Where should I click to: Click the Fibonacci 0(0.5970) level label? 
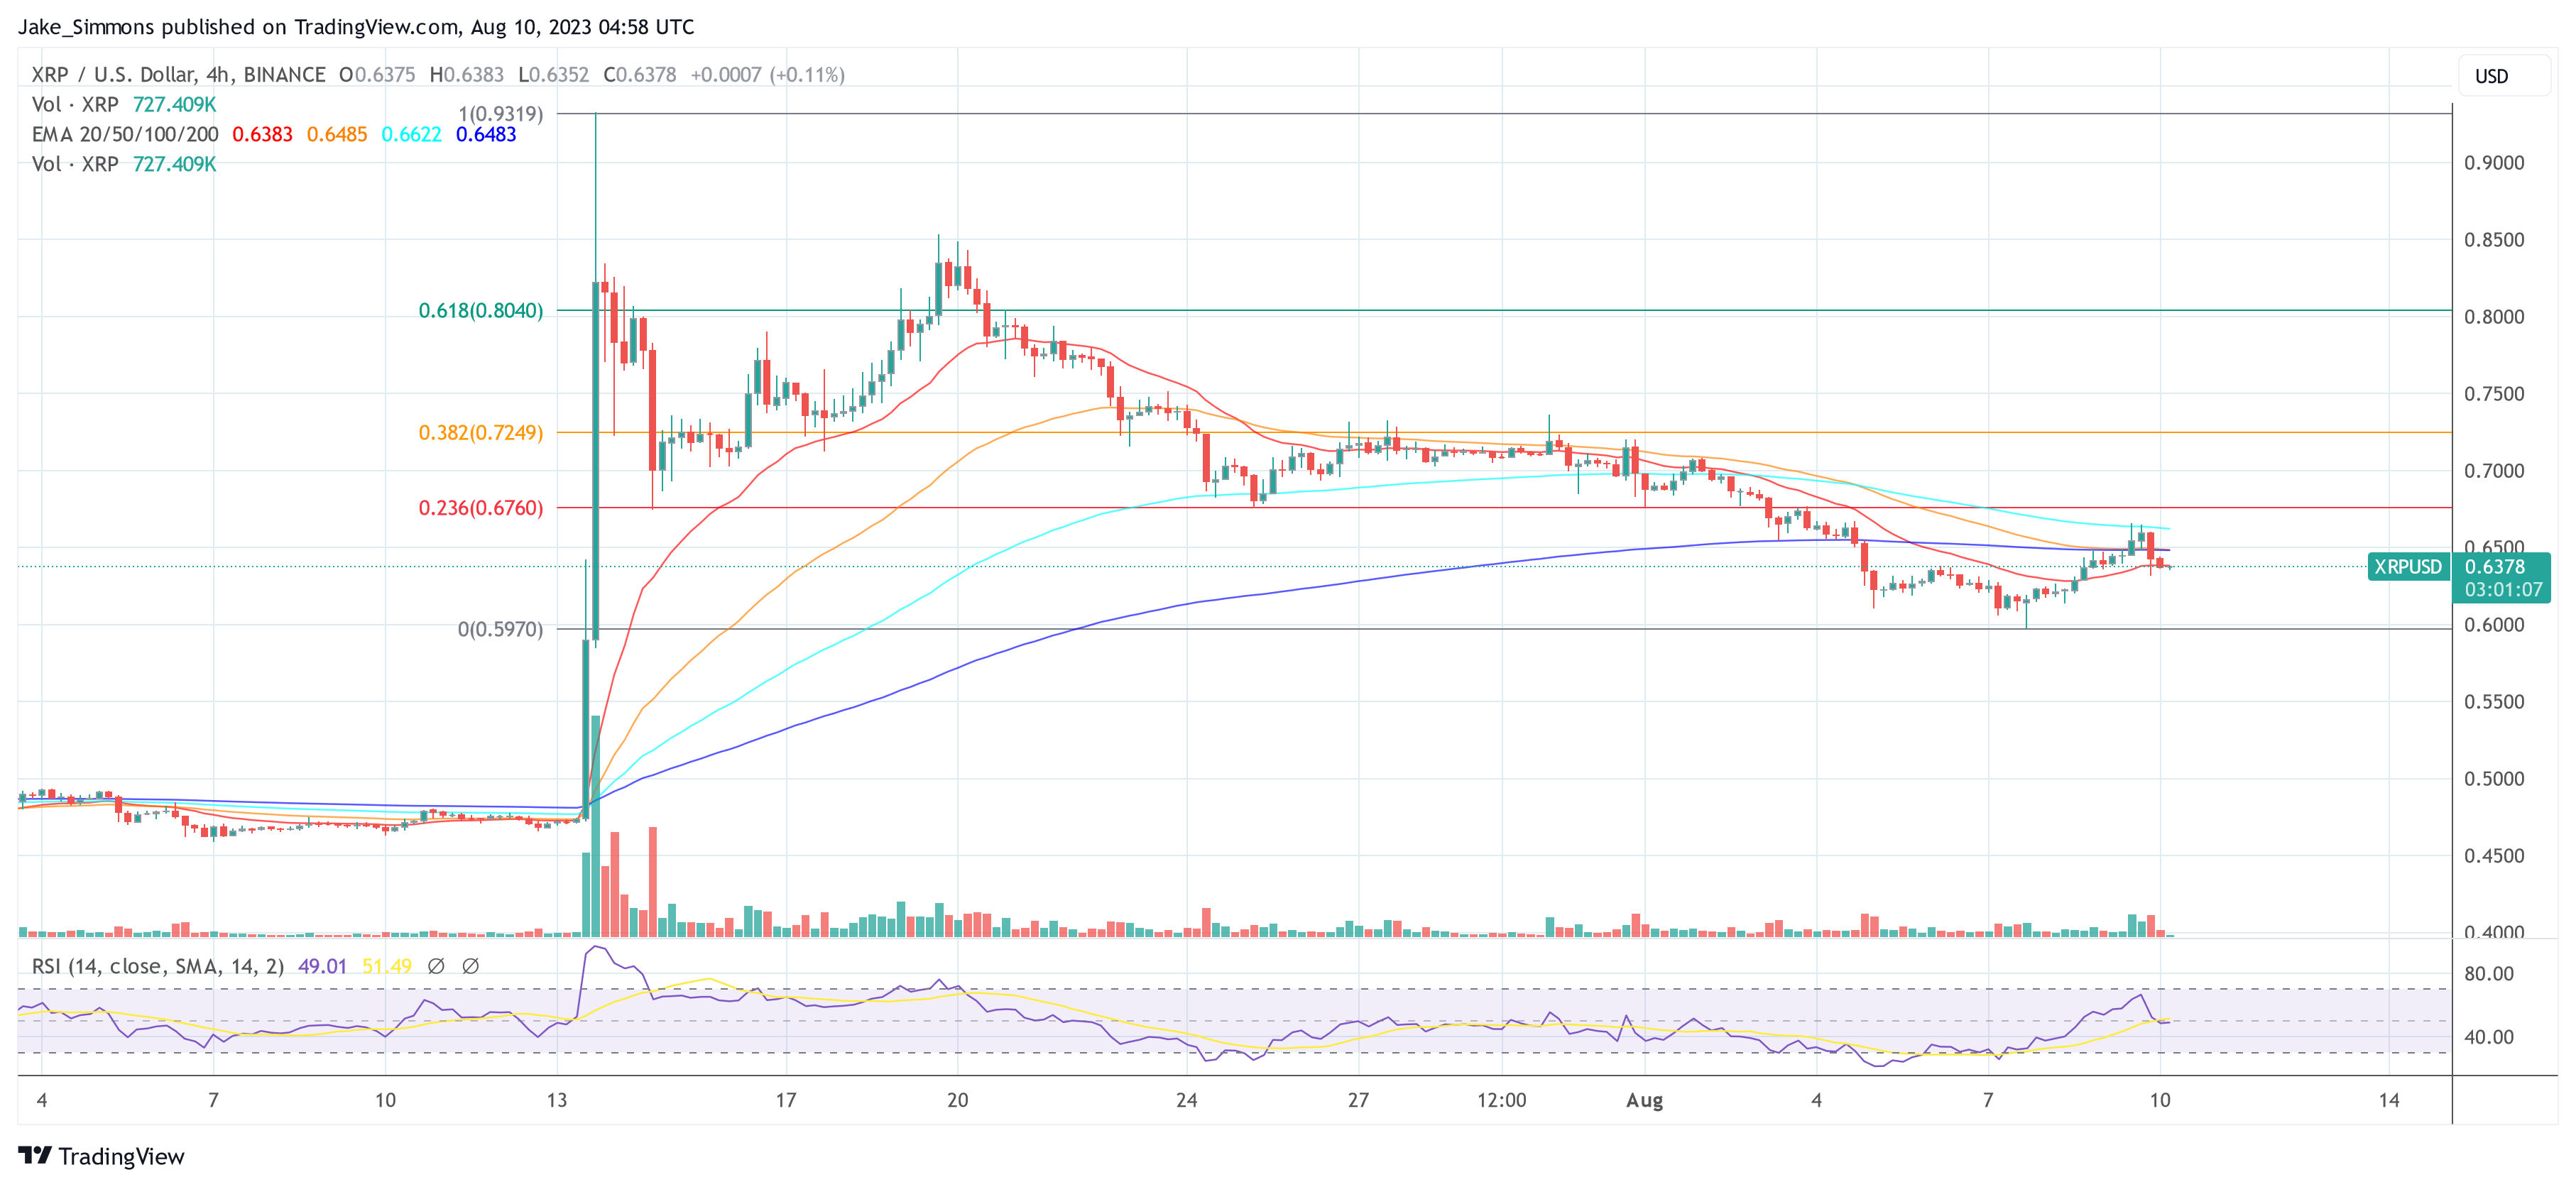click(500, 629)
